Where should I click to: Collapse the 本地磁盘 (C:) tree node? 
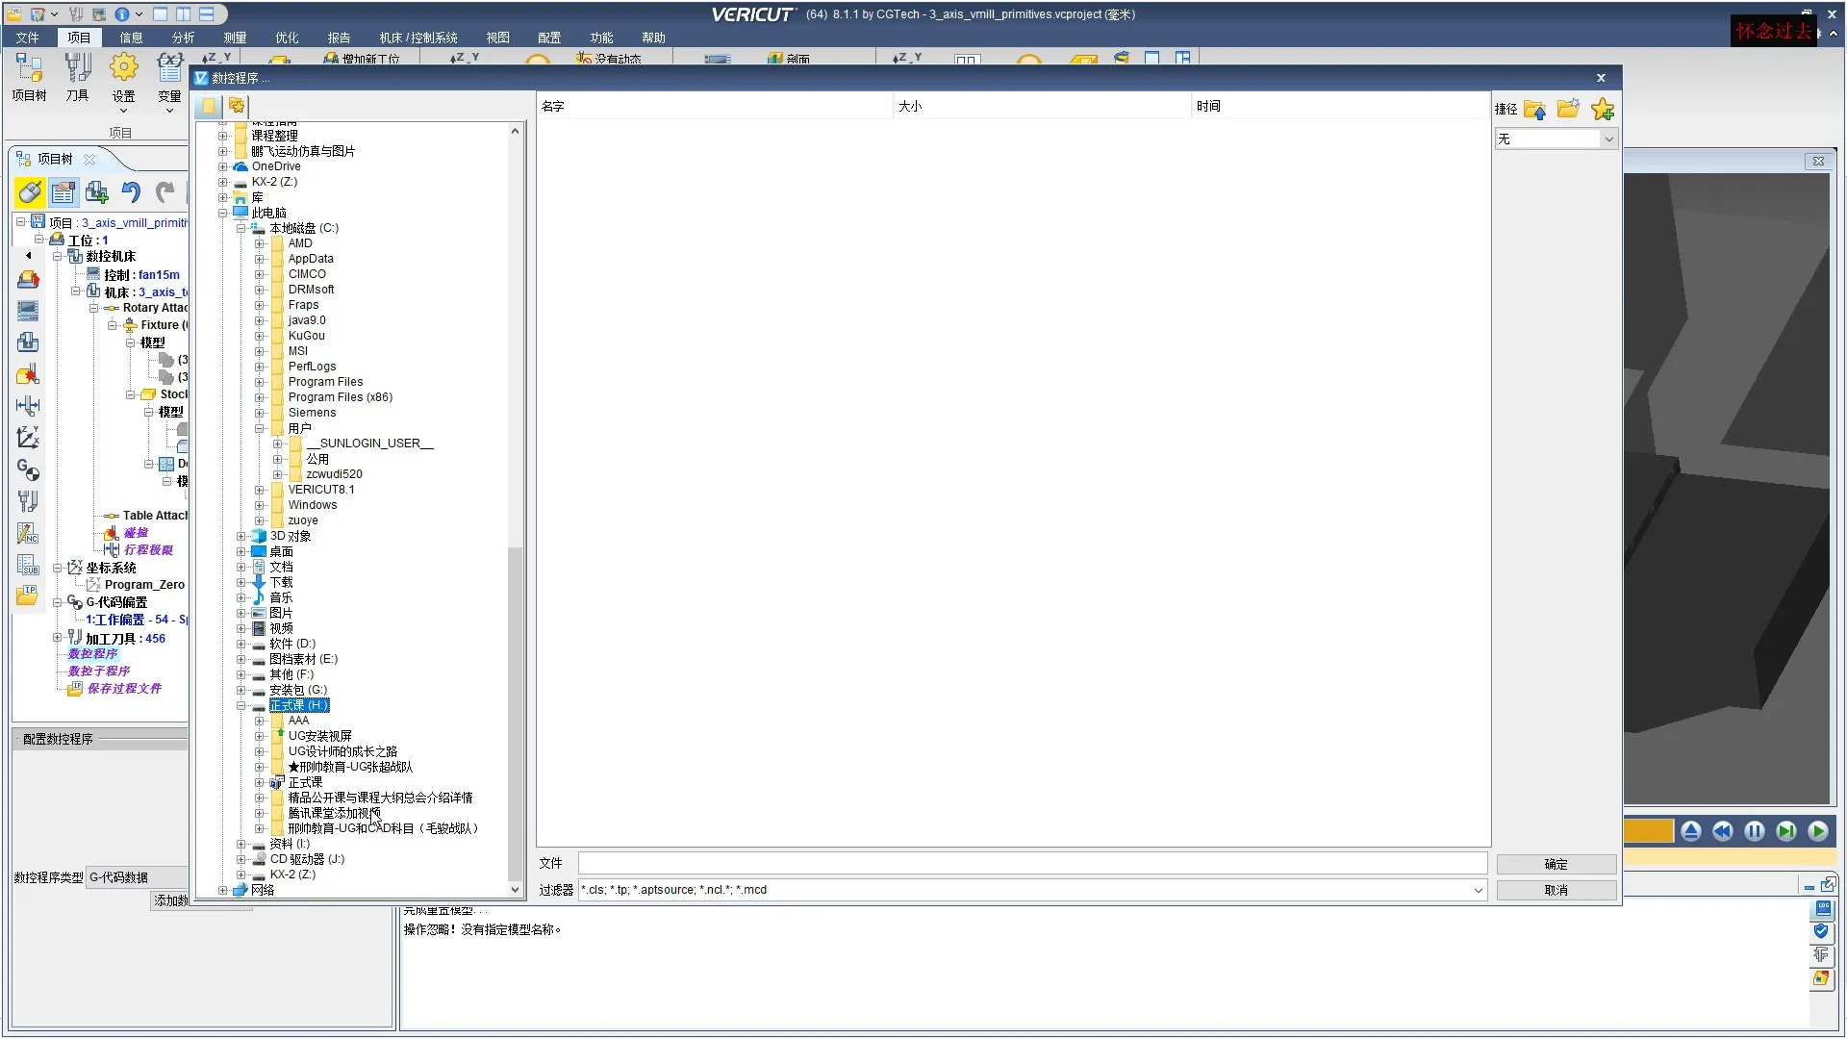(240, 228)
